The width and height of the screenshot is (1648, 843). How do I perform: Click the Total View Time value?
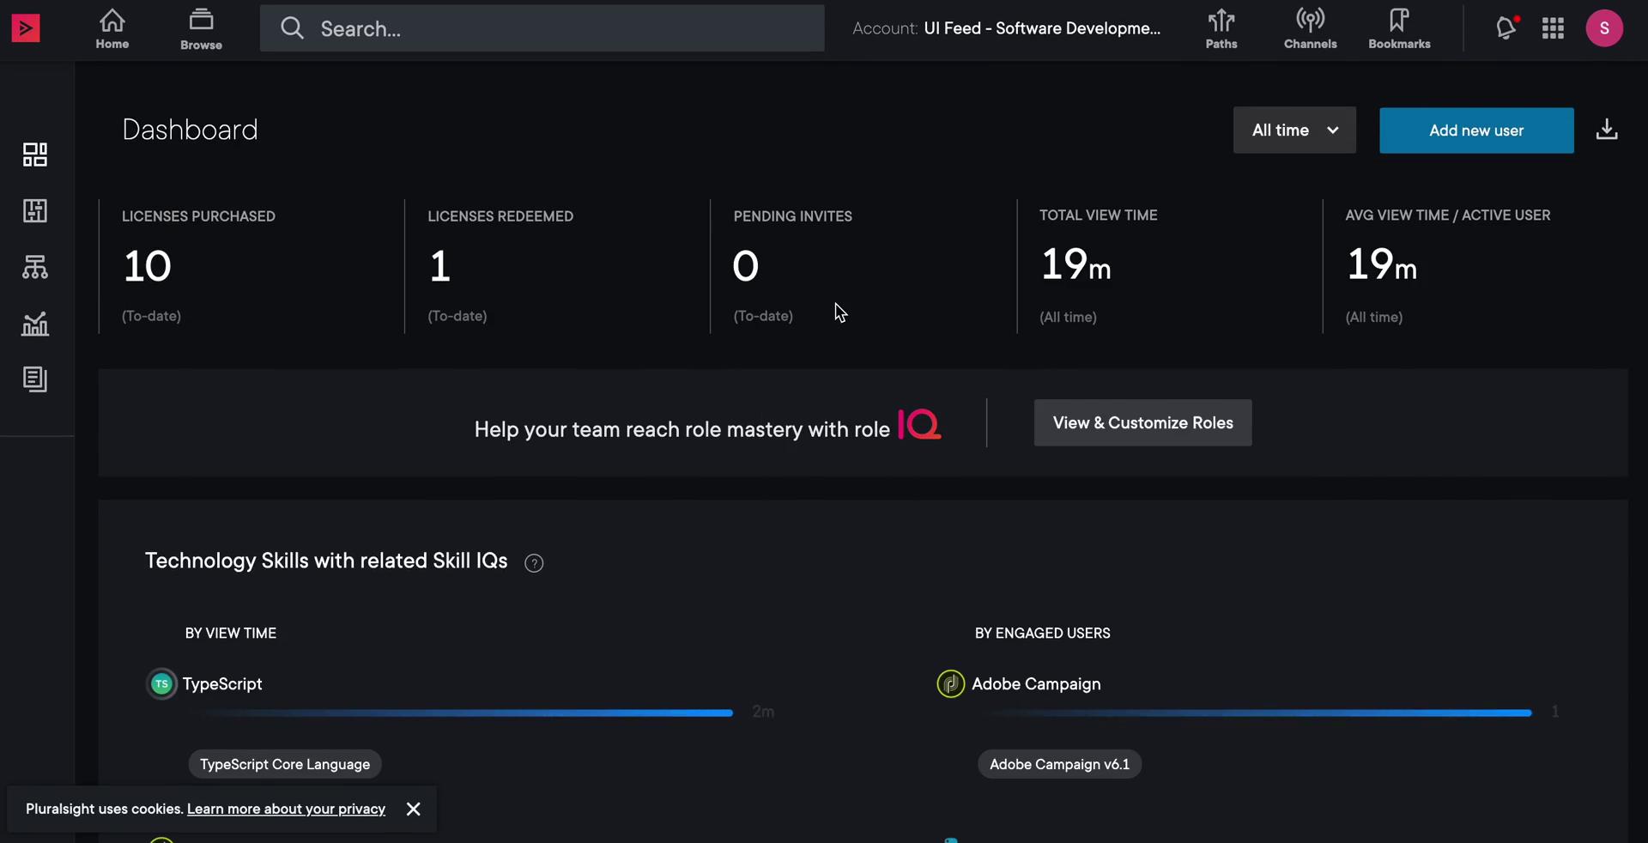point(1075,264)
